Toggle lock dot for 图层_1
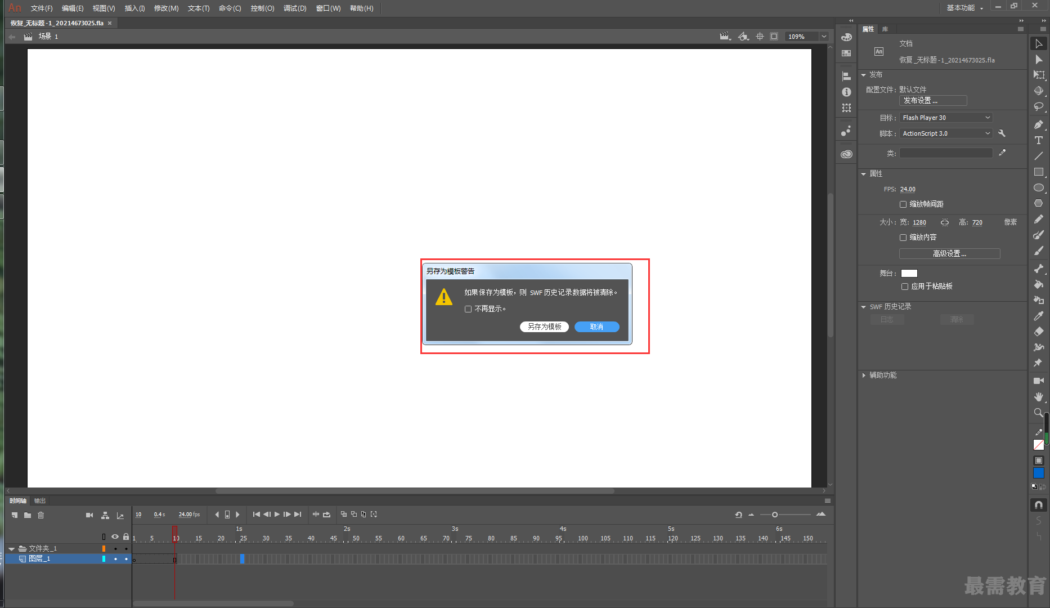1050x608 pixels. point(126,559)
